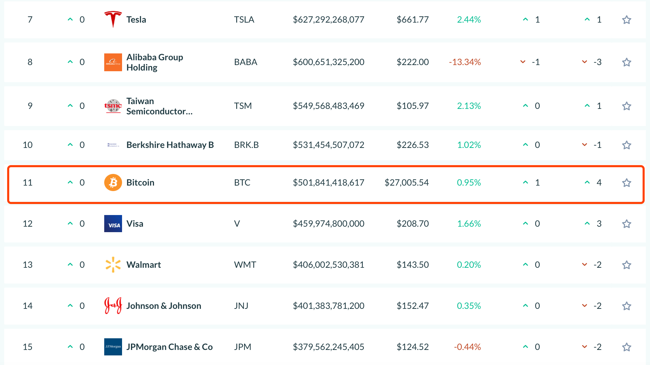Click the JPMorgan logo icon
650x365 pixels.
(113, 347)
